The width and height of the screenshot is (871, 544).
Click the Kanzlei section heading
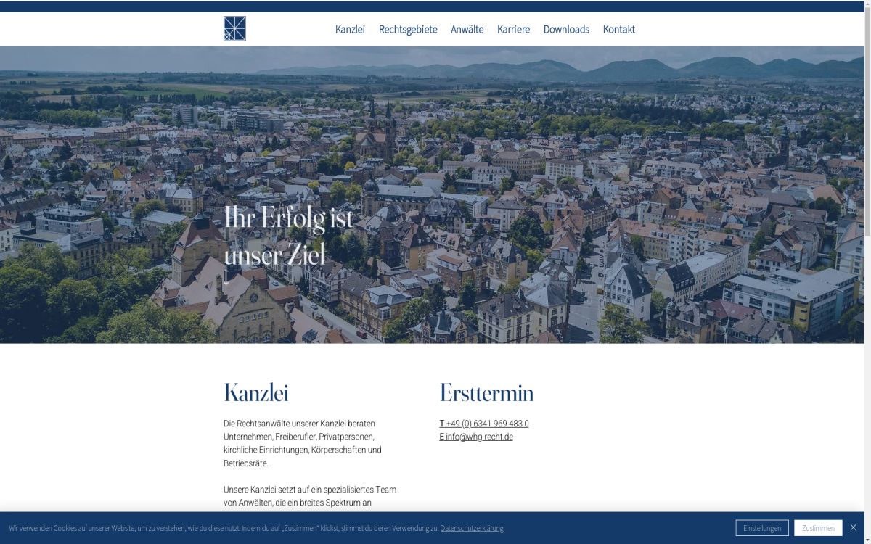256,393
